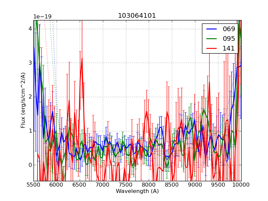Image resolution: width=268 pixels, height=201 pixels.
Task: Select the 095 legend label
Action: (229, 39)
